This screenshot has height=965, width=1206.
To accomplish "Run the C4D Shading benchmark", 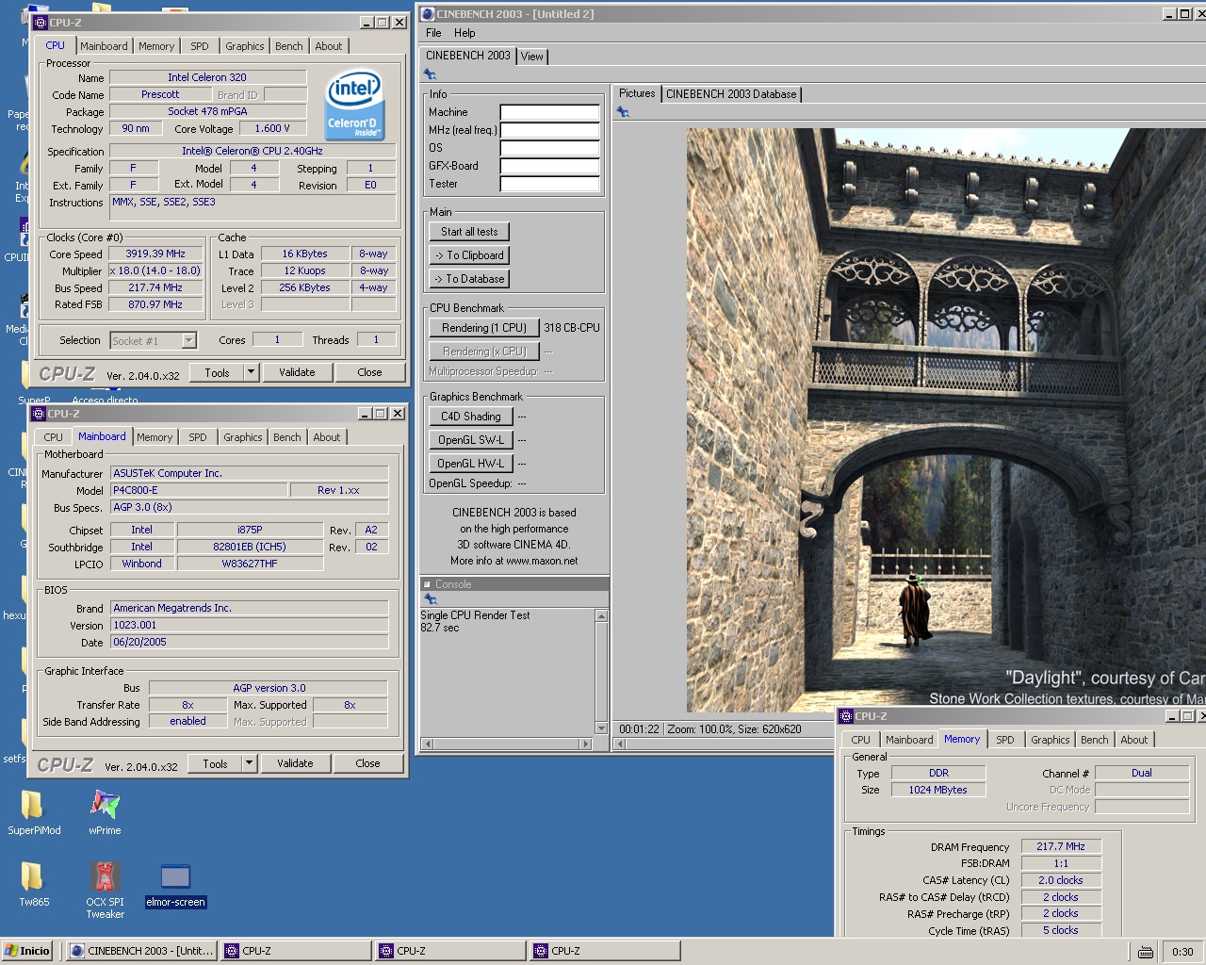I will pos(471,417).
